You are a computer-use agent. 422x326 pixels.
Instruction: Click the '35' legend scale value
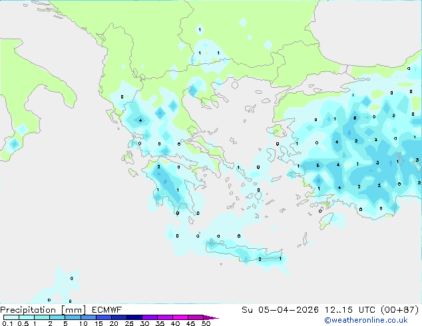pos(160,323)
